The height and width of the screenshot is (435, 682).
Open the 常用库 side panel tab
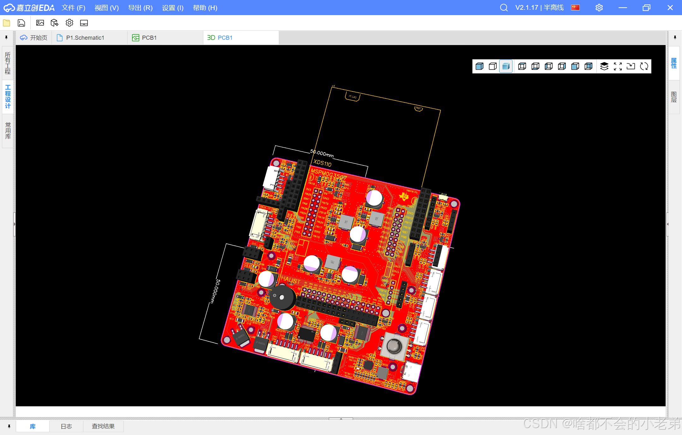8,130
